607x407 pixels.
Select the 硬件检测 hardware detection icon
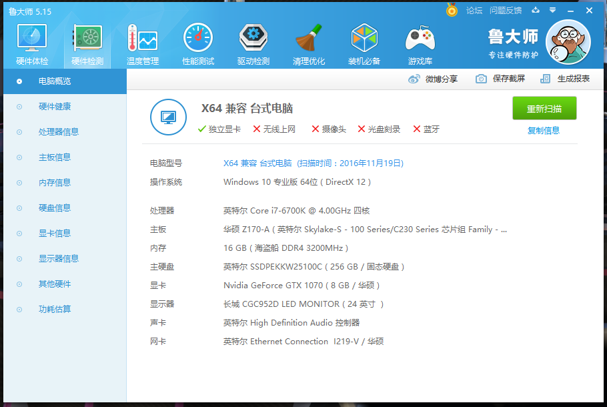[87, 45]
